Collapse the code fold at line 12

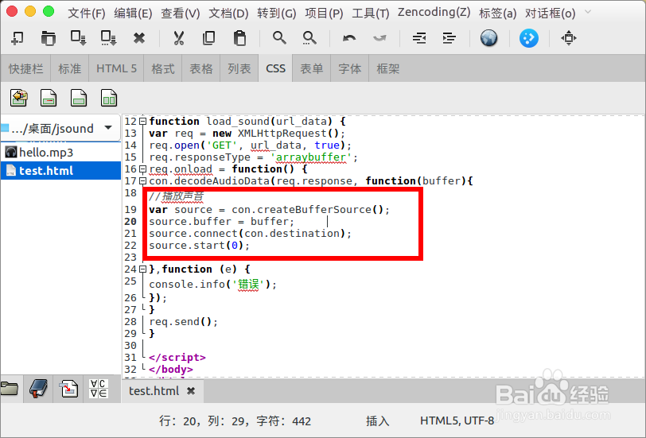click(142, 122)
